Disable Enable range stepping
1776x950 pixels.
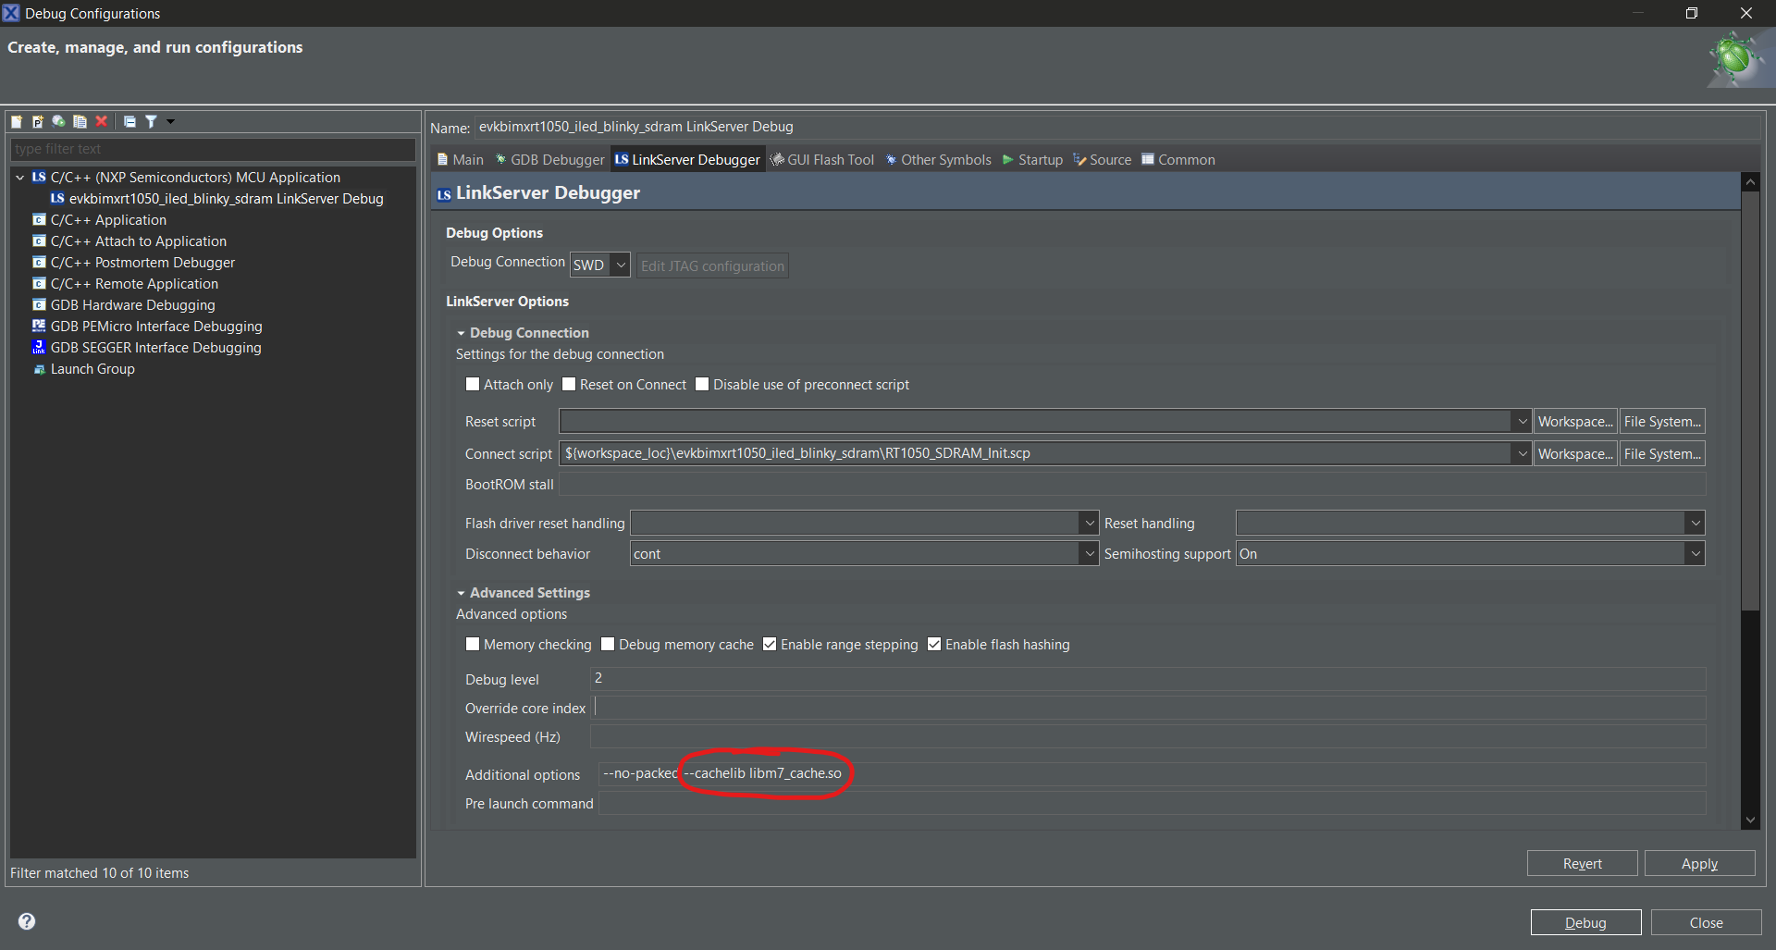(x=770, y=644)
